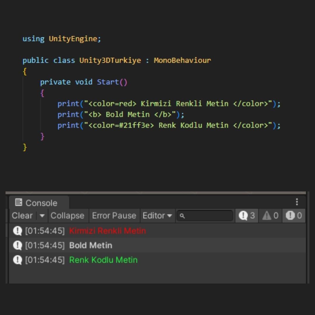The width and height of the screenshot is (315, 315).
Task: Toggle error messages filter showing 0
Action: (x=294, y=216)
